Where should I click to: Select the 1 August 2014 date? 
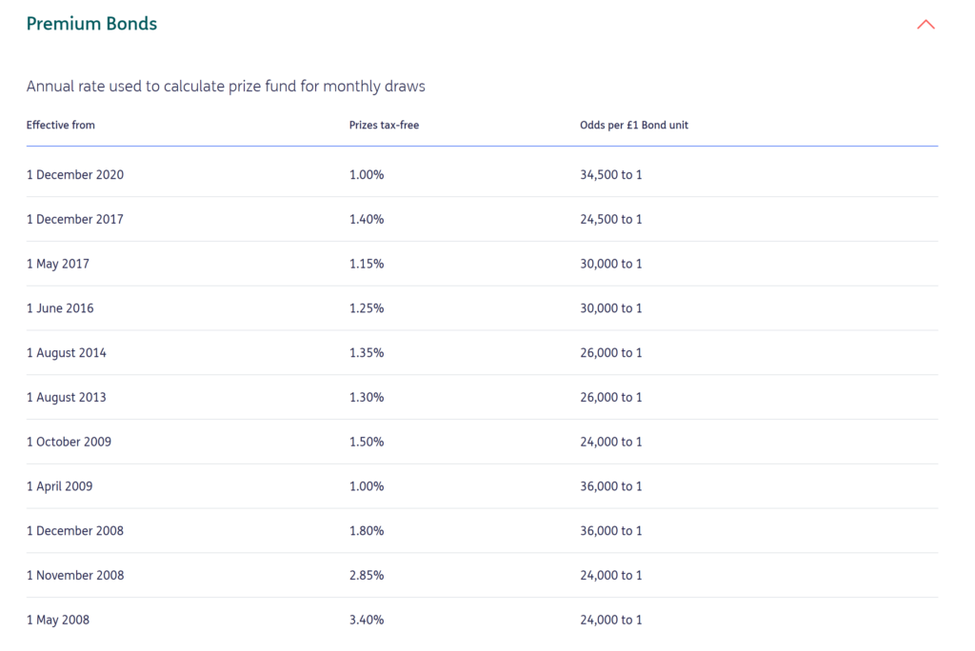tap(66, 352)
